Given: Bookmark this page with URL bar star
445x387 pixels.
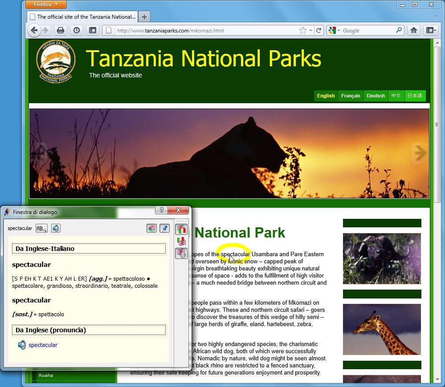Looking at the screenshot, I should point(303,30).
